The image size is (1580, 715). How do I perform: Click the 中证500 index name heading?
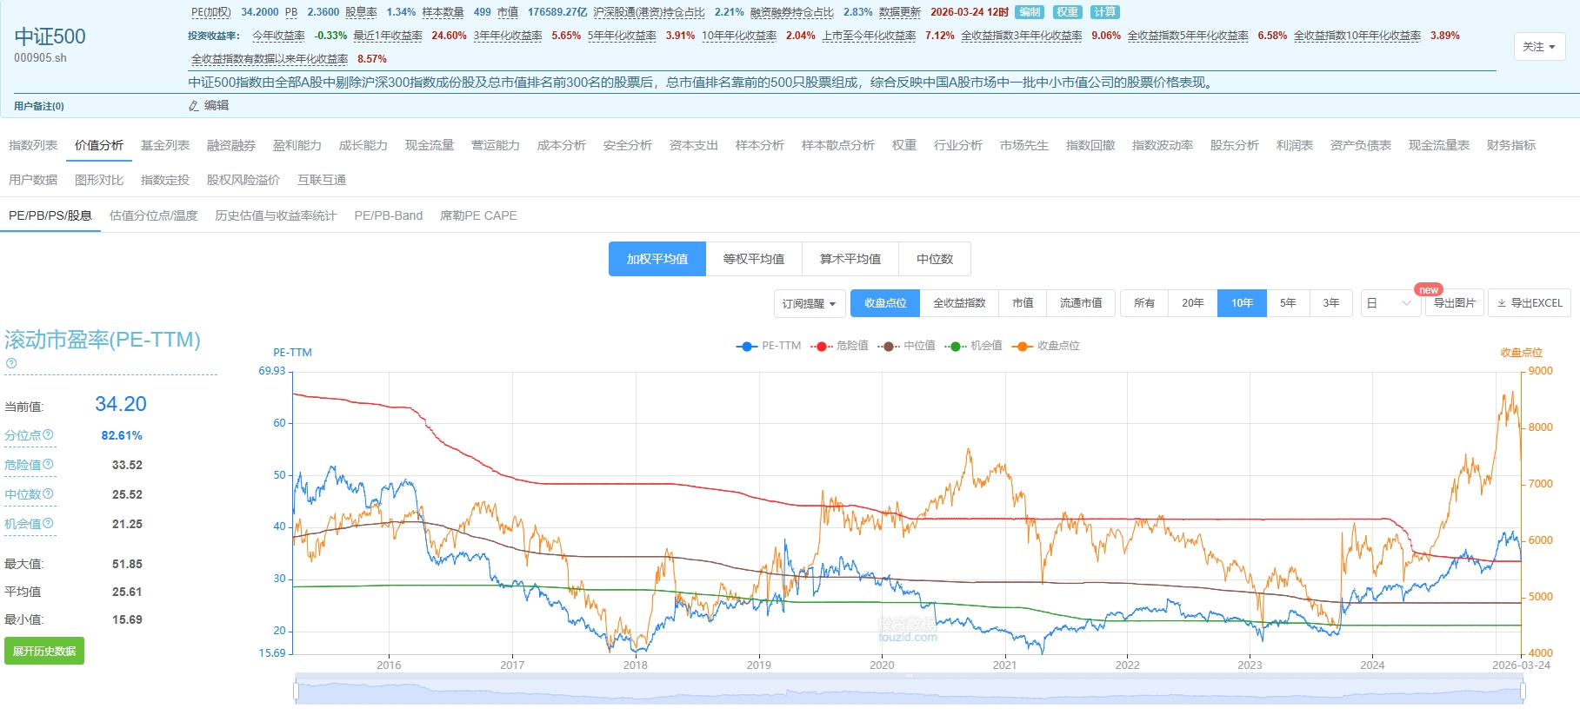click(50, 36)
